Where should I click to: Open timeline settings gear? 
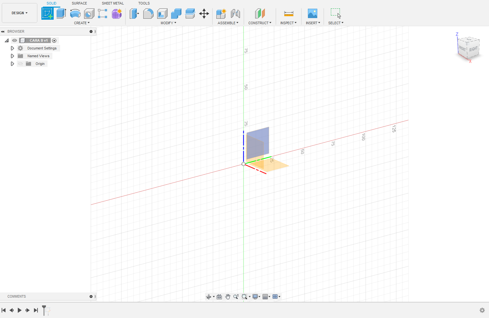[482, 310]
